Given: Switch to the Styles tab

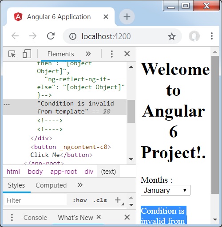Looking at the screenshot, I should pos(16,185).
